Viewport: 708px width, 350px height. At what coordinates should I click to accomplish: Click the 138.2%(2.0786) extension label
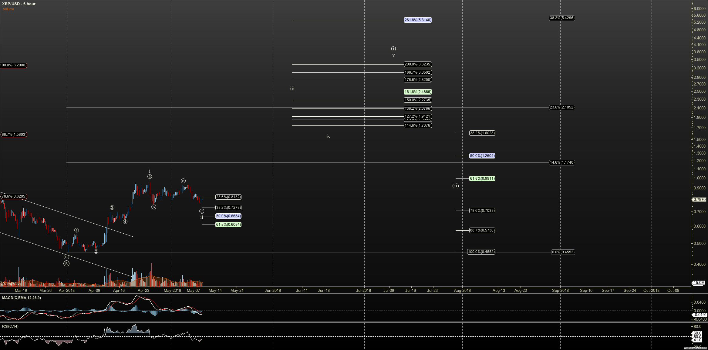tap(418, 108)
